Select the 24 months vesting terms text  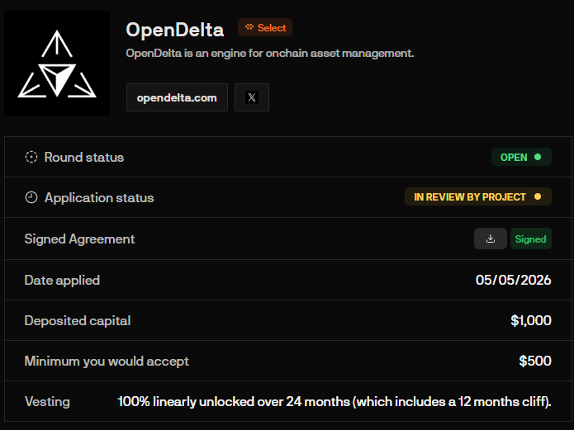point(334,402)
